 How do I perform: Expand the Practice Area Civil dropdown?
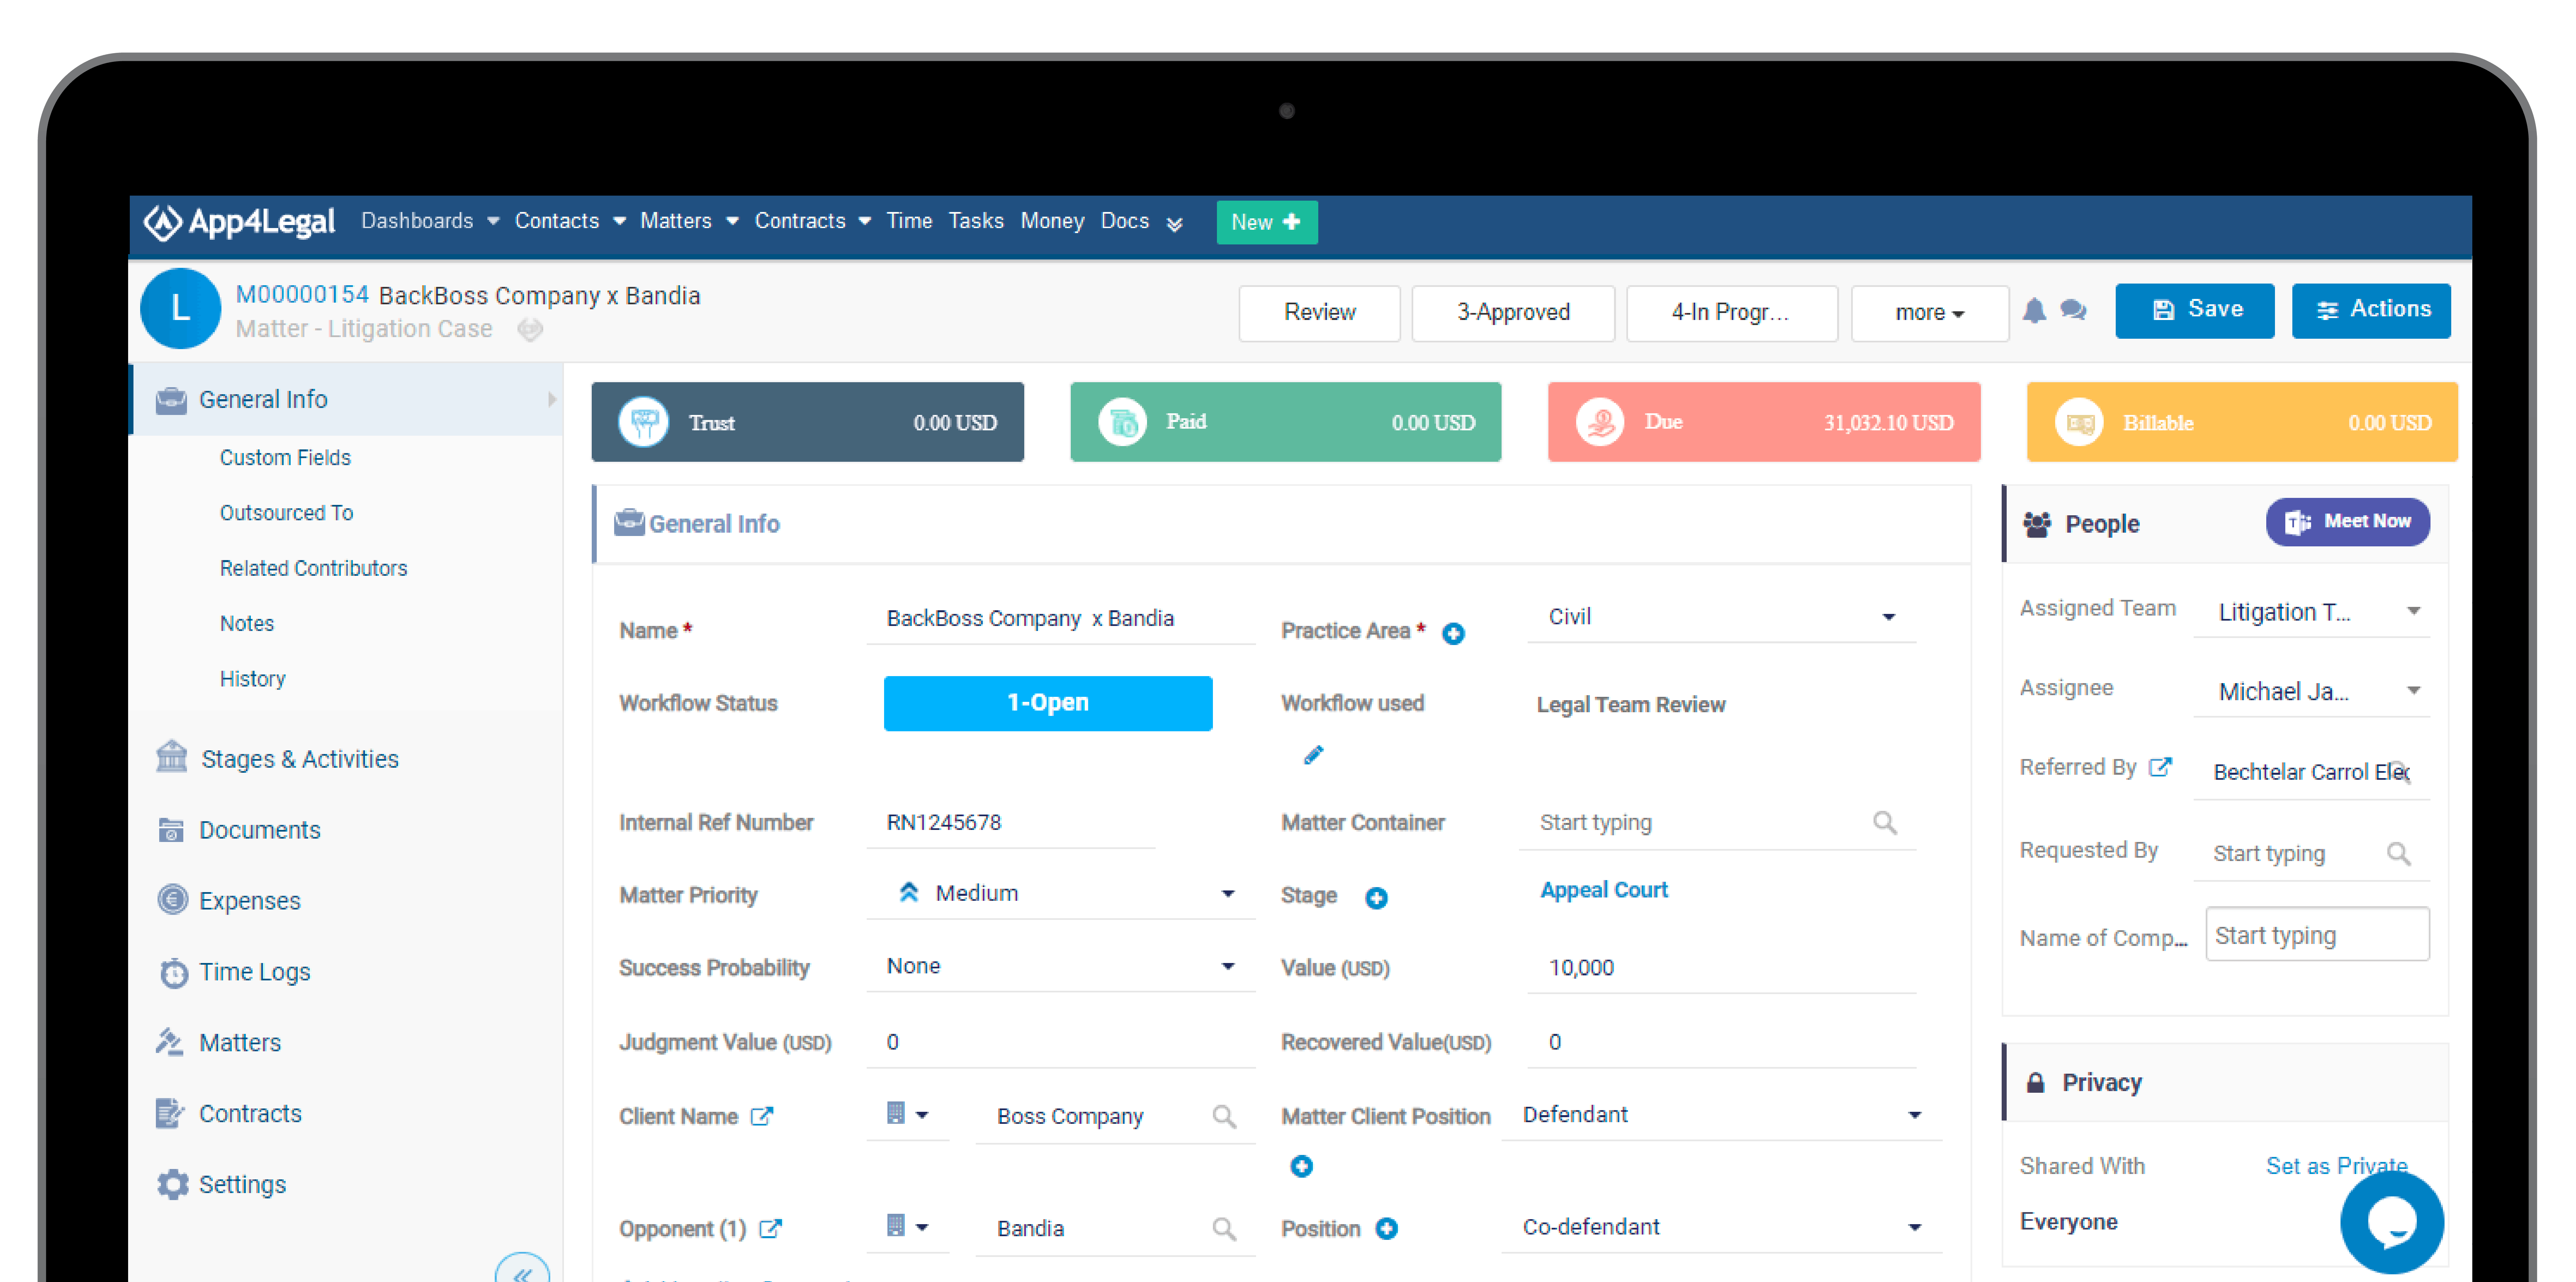click(x=1888, y=617)
